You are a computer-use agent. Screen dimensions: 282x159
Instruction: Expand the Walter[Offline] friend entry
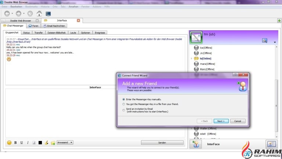(192, 128)
